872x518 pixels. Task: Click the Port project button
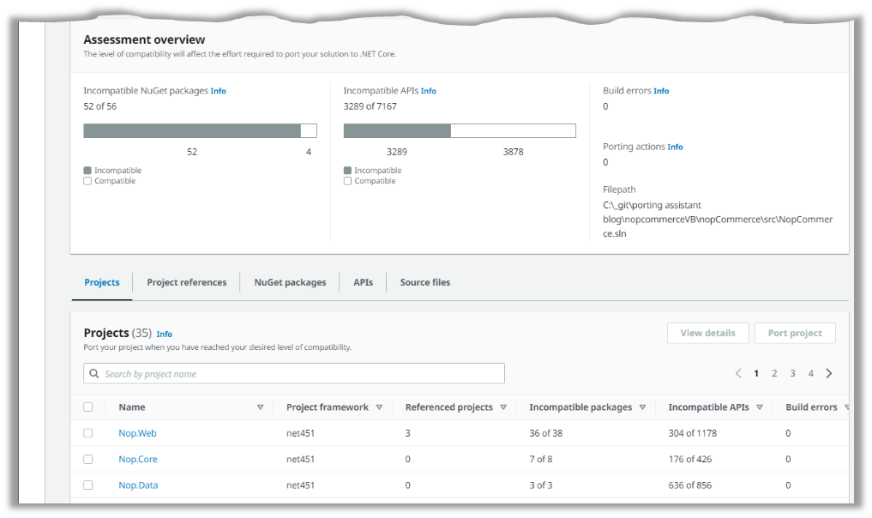click(x=795, y=333)
